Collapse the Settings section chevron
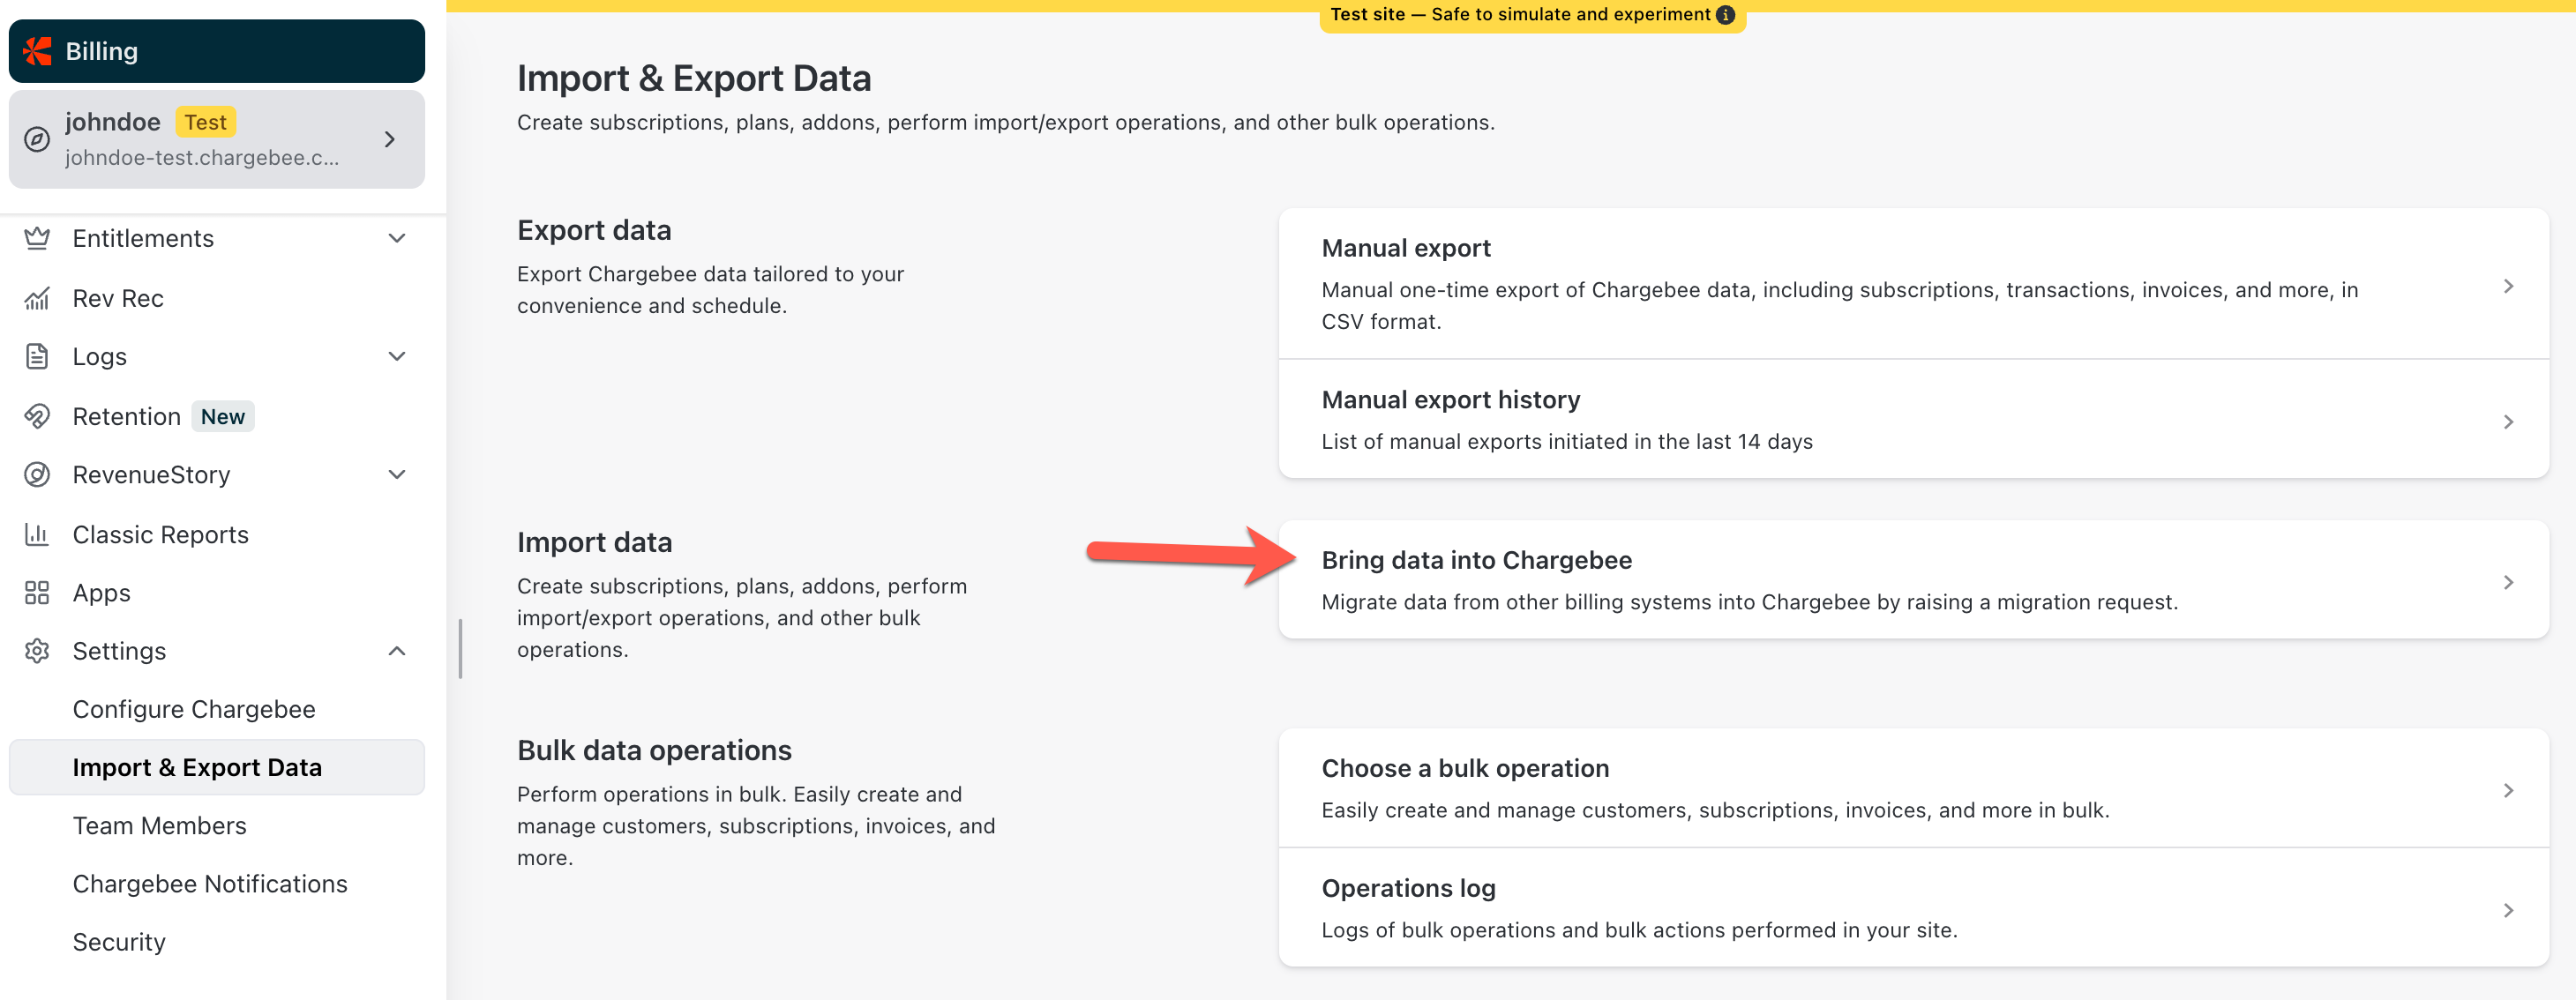This screenshot has height=1000, width=2576. coord(397,651)
